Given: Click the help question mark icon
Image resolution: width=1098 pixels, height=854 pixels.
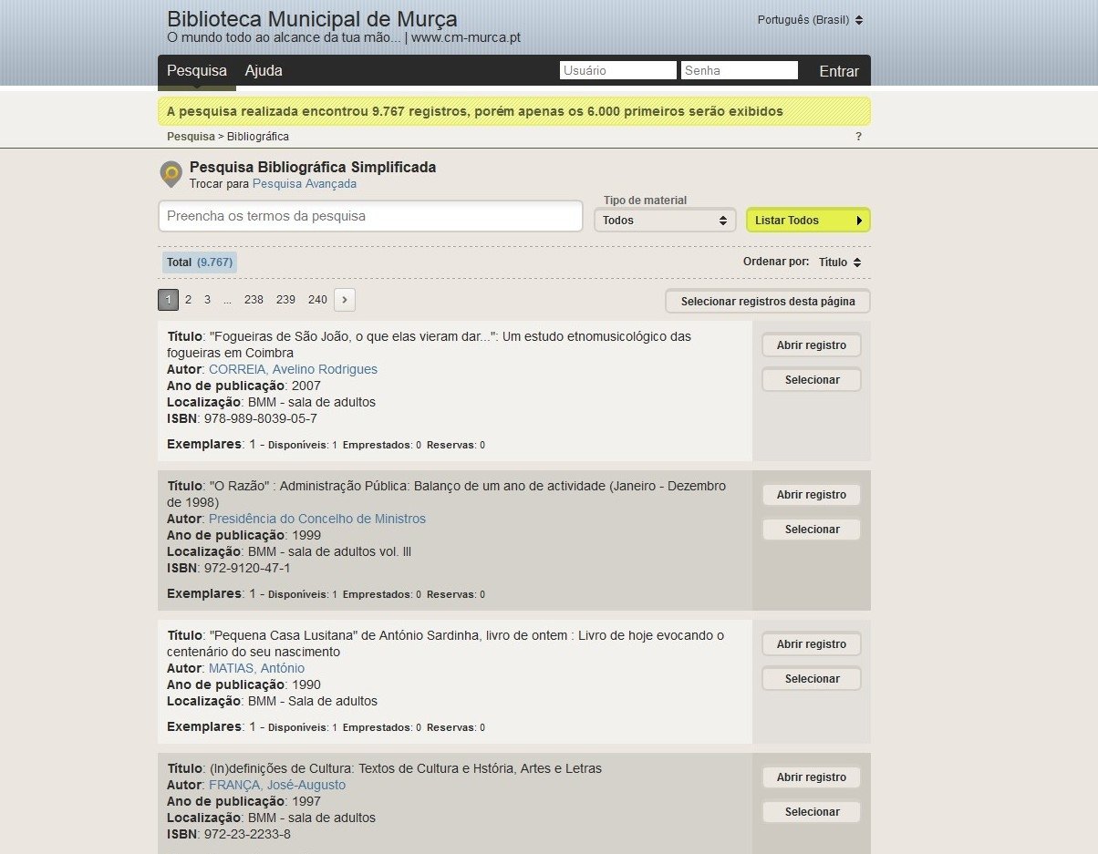Looking at the screenshot, I should point(858,137).
